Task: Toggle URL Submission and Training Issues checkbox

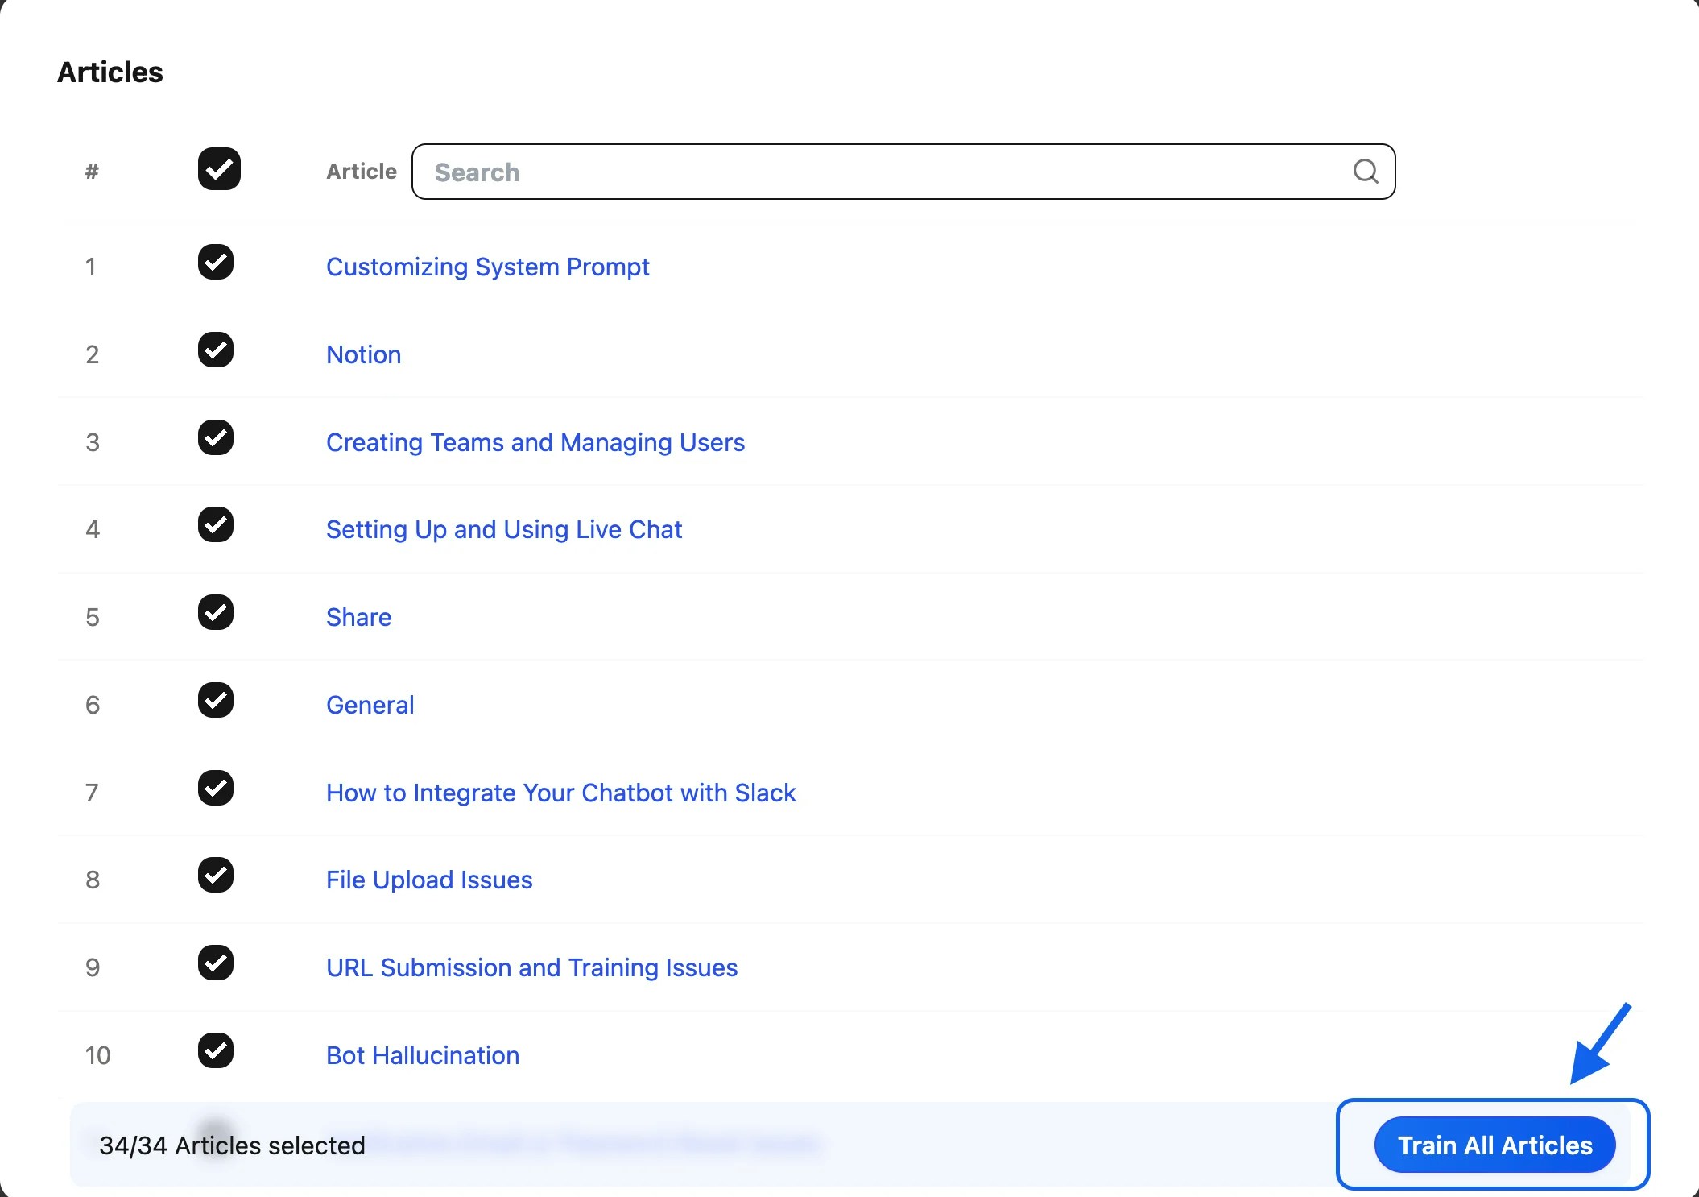Action: (x=215, y=963)
